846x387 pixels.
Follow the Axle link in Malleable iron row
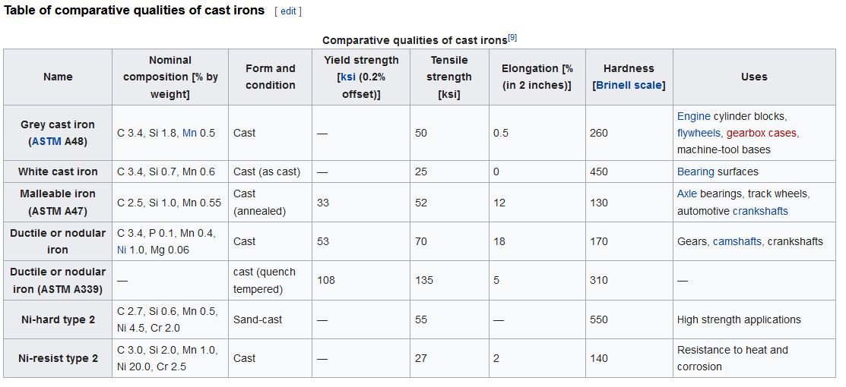[686, 193]
